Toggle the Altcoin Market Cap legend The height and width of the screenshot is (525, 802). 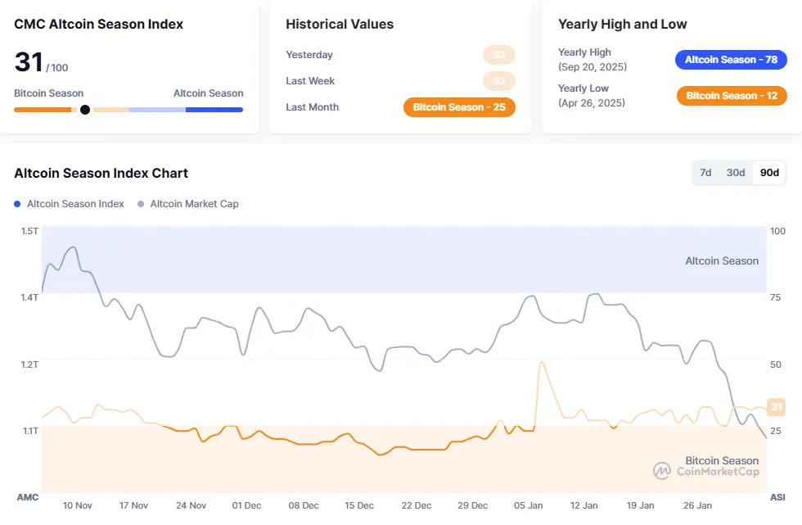pyautogui.click(x=194, y=204)
